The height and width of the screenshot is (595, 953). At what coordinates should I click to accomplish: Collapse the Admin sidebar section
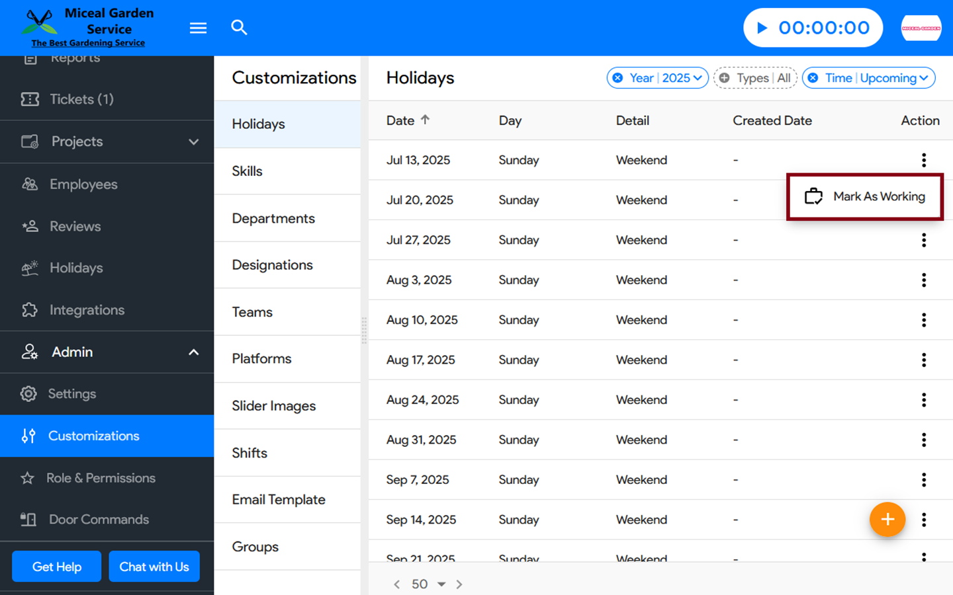click(193, 352)
